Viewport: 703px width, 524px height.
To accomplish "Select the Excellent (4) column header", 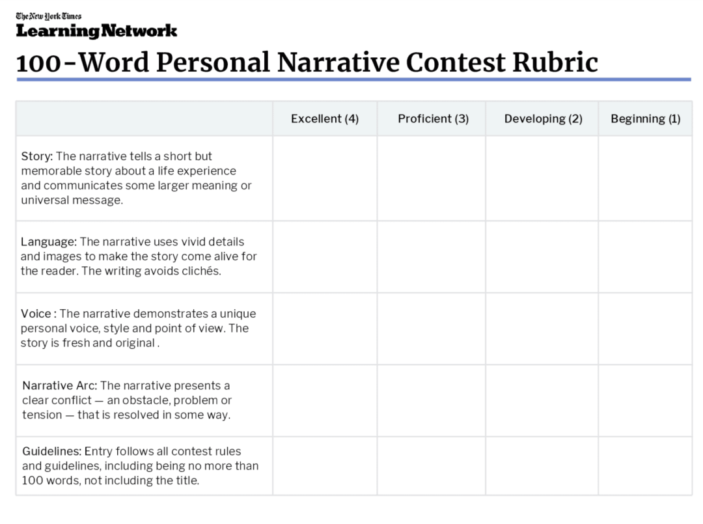I will pyautogui.click(x=325, y=118).
